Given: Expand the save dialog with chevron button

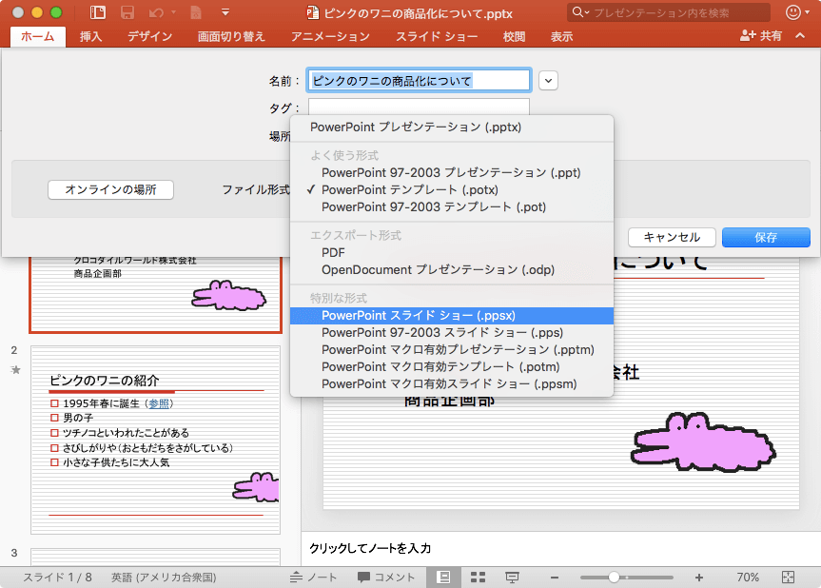Looking at the screenshot, I should [x=548, y=81].
